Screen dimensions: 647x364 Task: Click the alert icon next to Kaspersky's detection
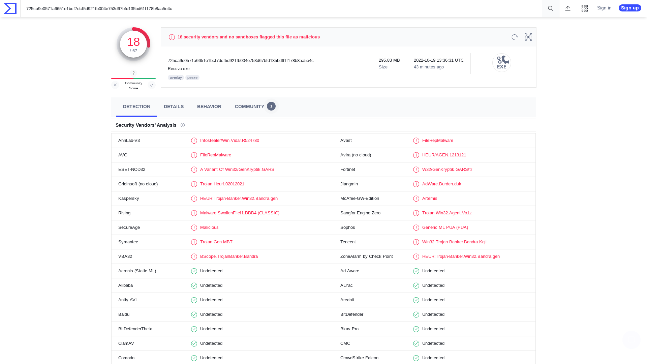coord(194,199)
